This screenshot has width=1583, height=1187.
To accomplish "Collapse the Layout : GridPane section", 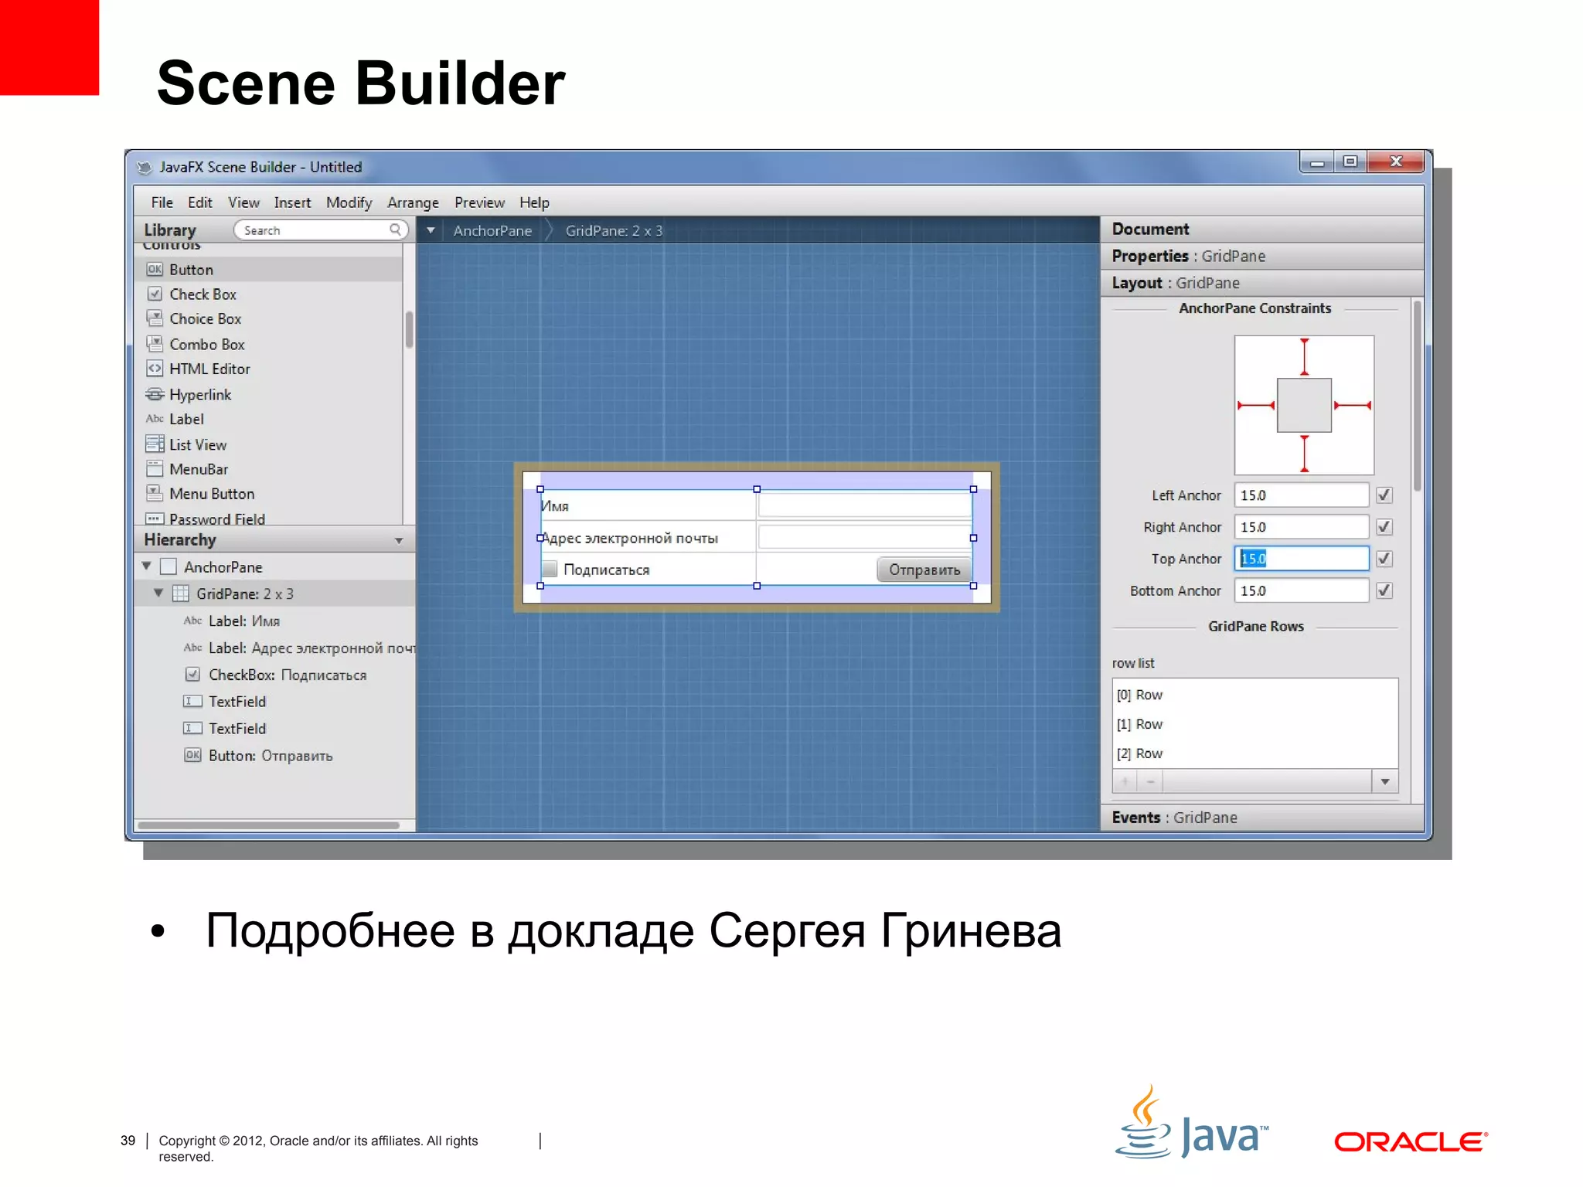I will [1261, 283].
